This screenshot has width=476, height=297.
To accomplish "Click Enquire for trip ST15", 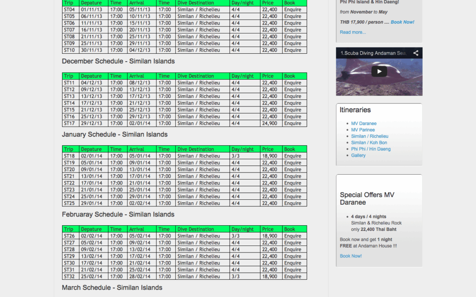I will click(293, 110).
